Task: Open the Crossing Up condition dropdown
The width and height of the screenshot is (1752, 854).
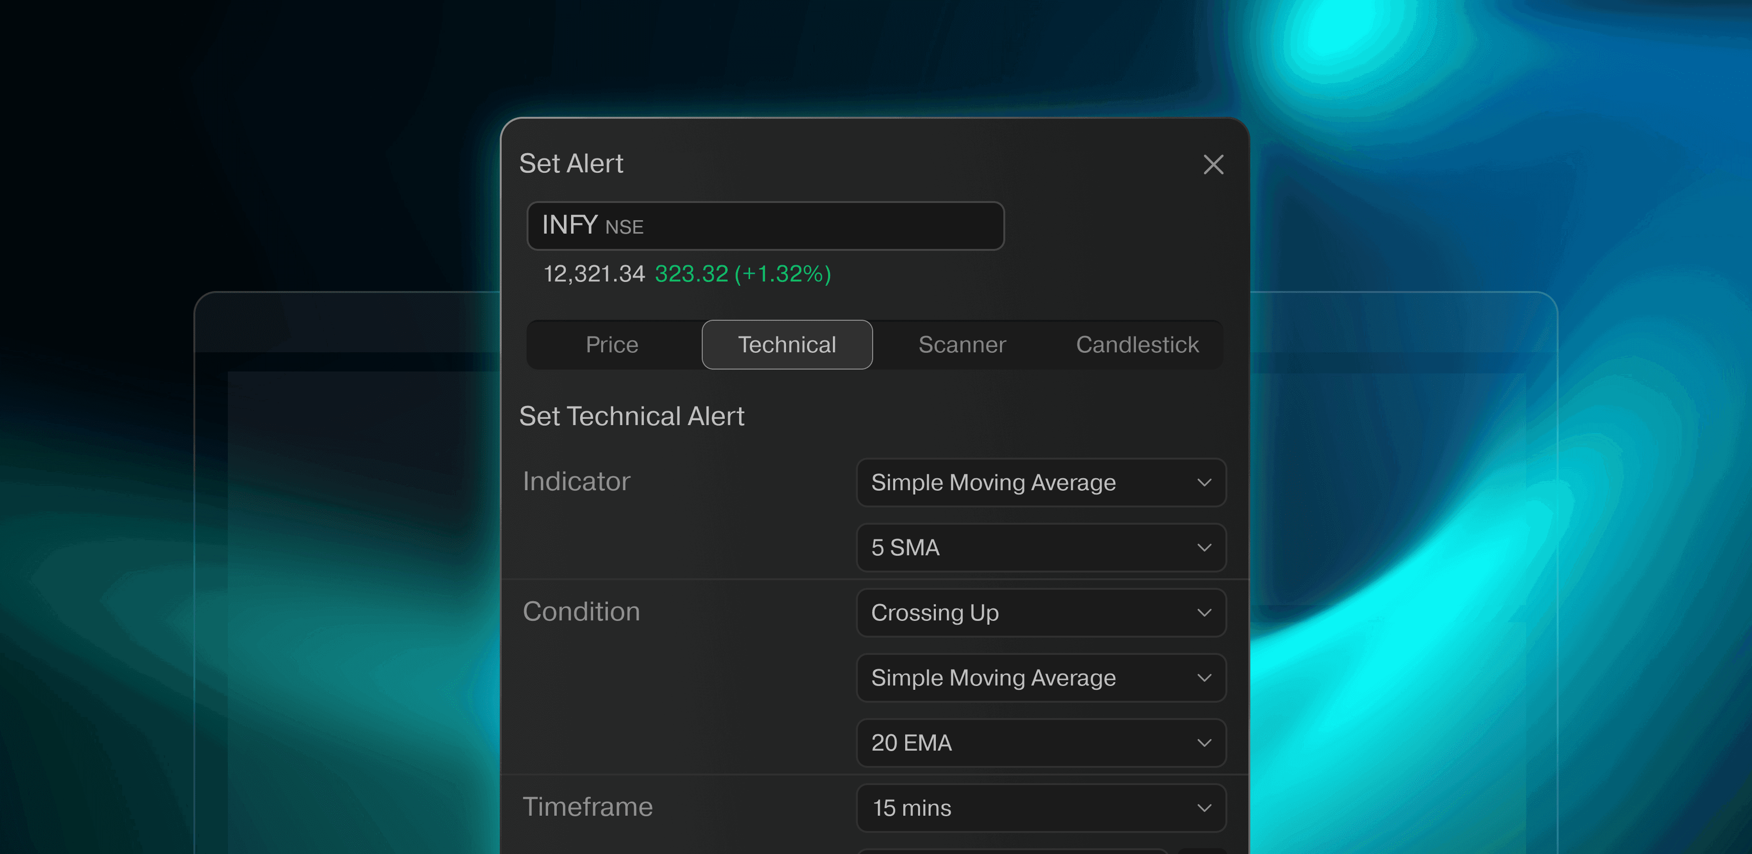Action: tap(1041, 613)
